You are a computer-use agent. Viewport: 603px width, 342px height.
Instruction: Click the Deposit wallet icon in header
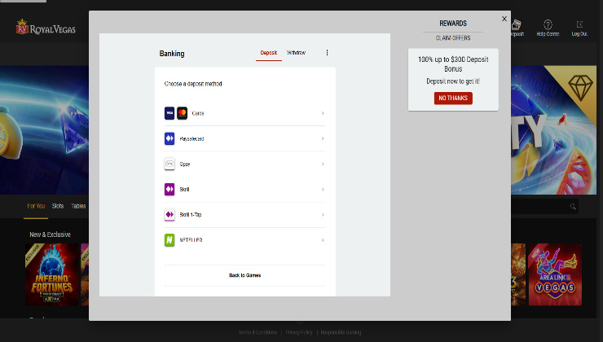517,25
